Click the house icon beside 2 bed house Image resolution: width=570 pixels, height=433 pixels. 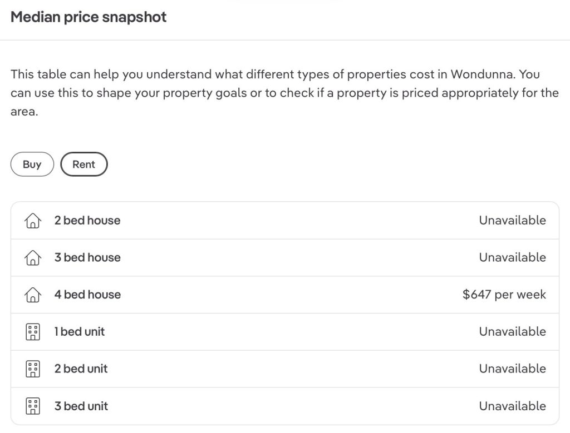click(x=33, y=221)
